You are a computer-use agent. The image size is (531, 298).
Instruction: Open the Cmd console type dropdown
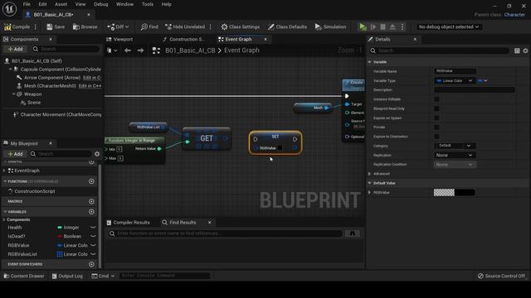(103, 276)
